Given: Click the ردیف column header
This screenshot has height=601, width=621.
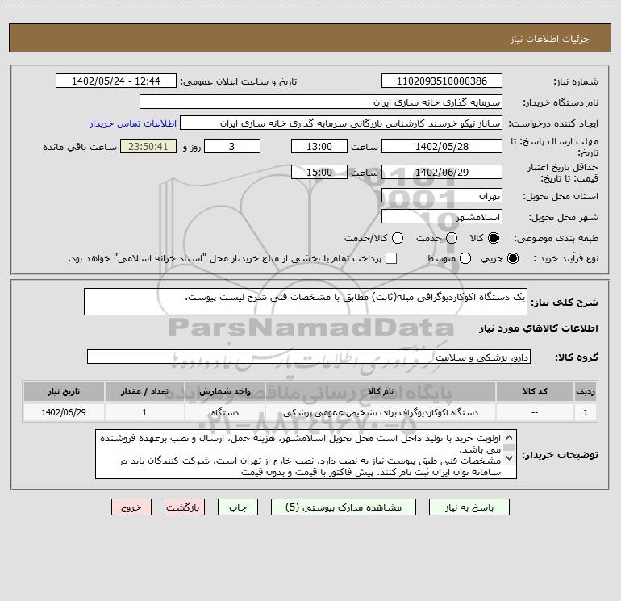Looking at the screenshot, I should [586, 391].
